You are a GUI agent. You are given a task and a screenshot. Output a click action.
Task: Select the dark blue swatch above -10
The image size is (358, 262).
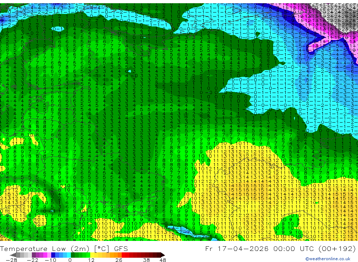point(53,255)
